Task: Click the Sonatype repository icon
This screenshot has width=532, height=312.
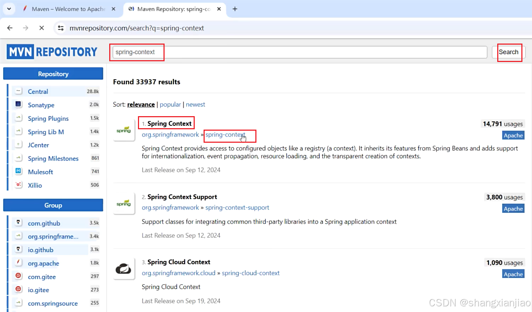Action: (18, 104)
